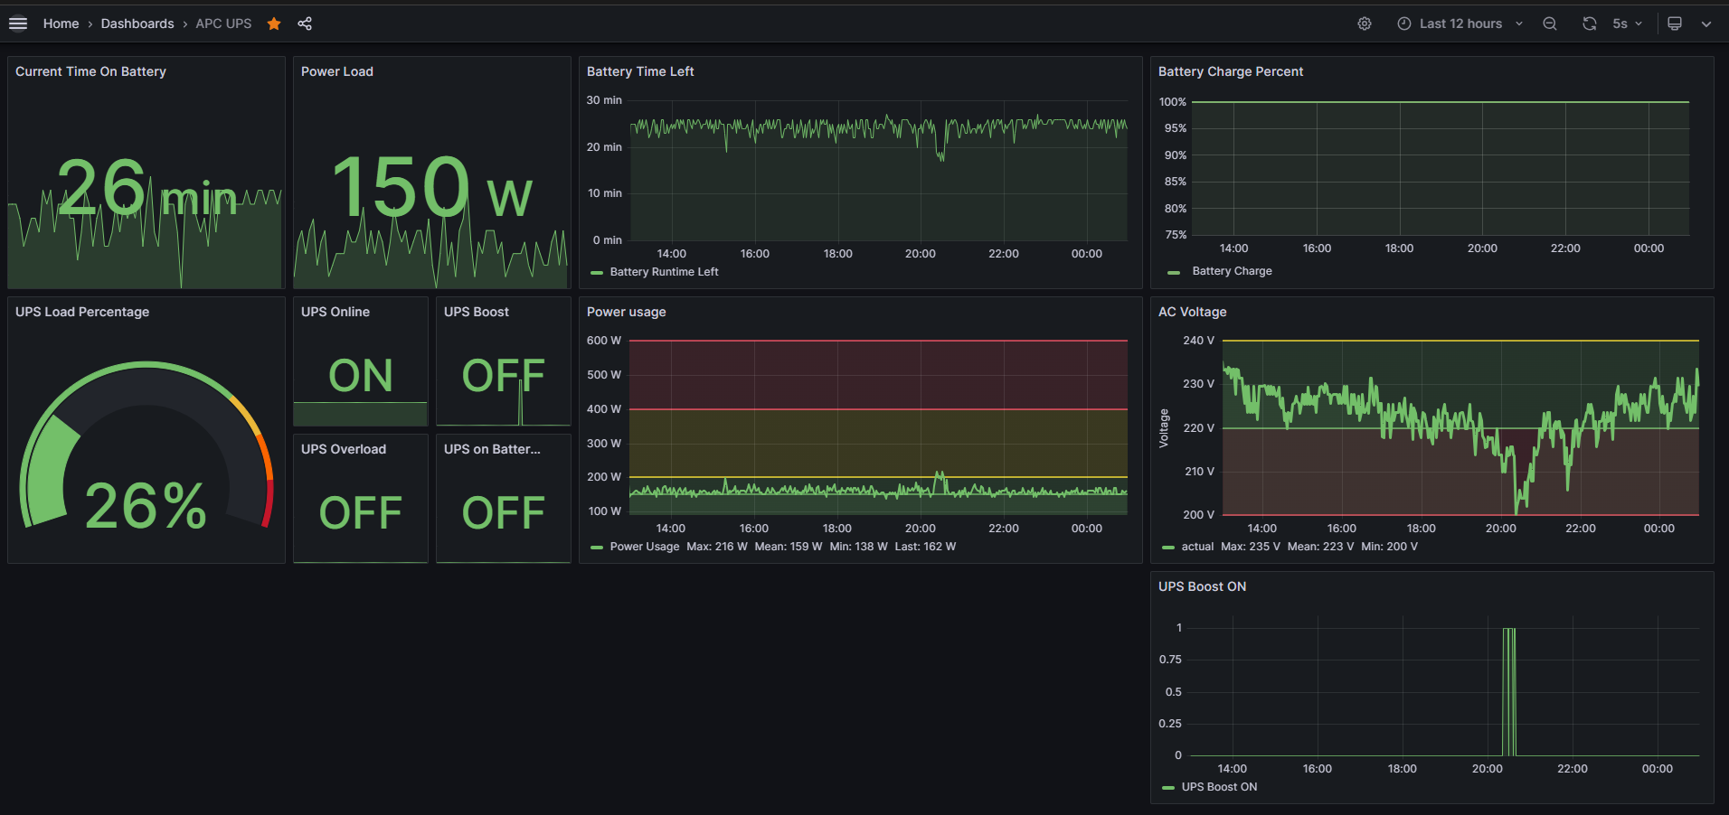Viewport: 1729px width, 815px height.
Task: Open the Last 12 hours time picker
Action: [x=1460, y=23]
